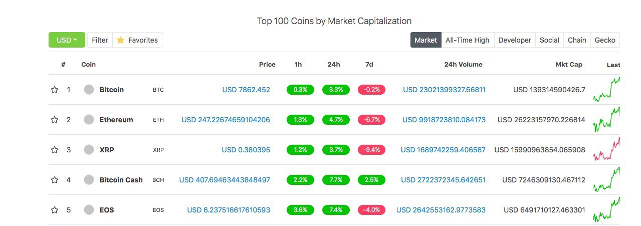Image resolution: width=641 pixels, height=226 pixels.
Task: Open the Filter options
Action: click(x=100, y=40)
